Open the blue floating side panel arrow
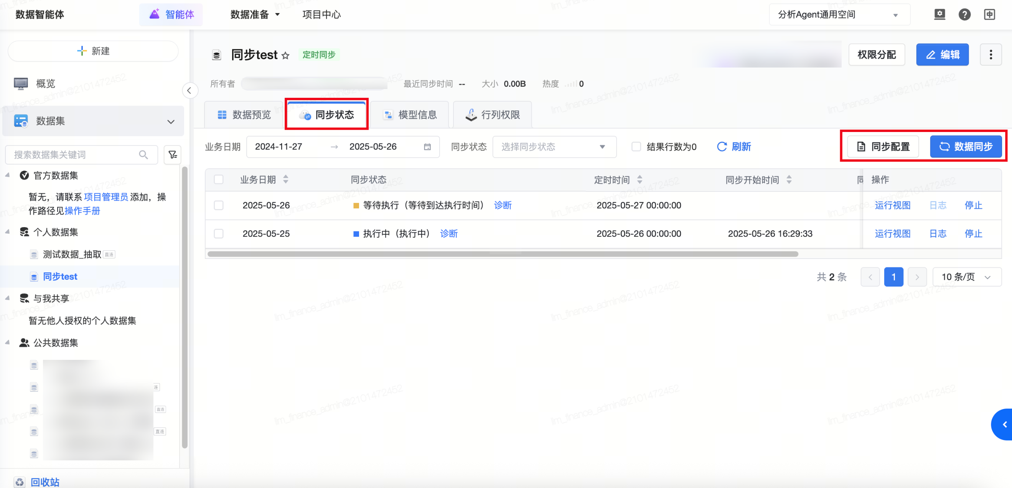The height and width of the screenshot is (488, 1012). point(1004,424)
